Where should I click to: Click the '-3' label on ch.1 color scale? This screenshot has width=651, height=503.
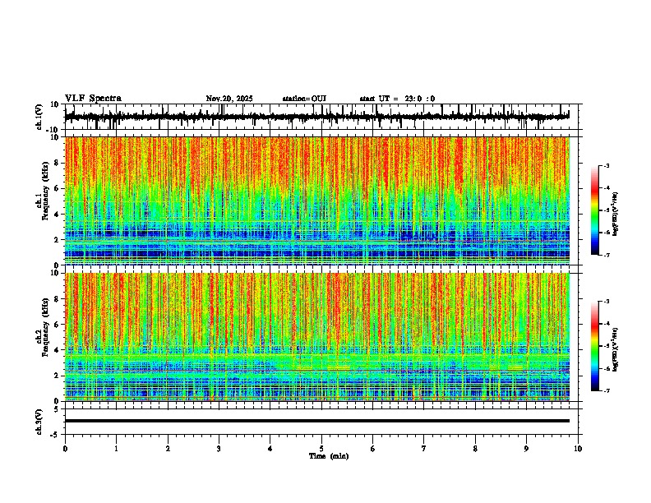pos(606,166)
